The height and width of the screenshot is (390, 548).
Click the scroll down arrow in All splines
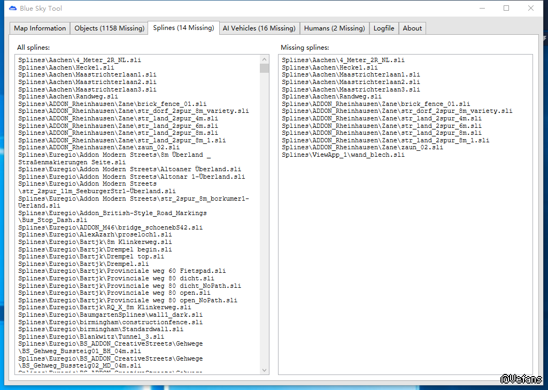pos(265,370)
